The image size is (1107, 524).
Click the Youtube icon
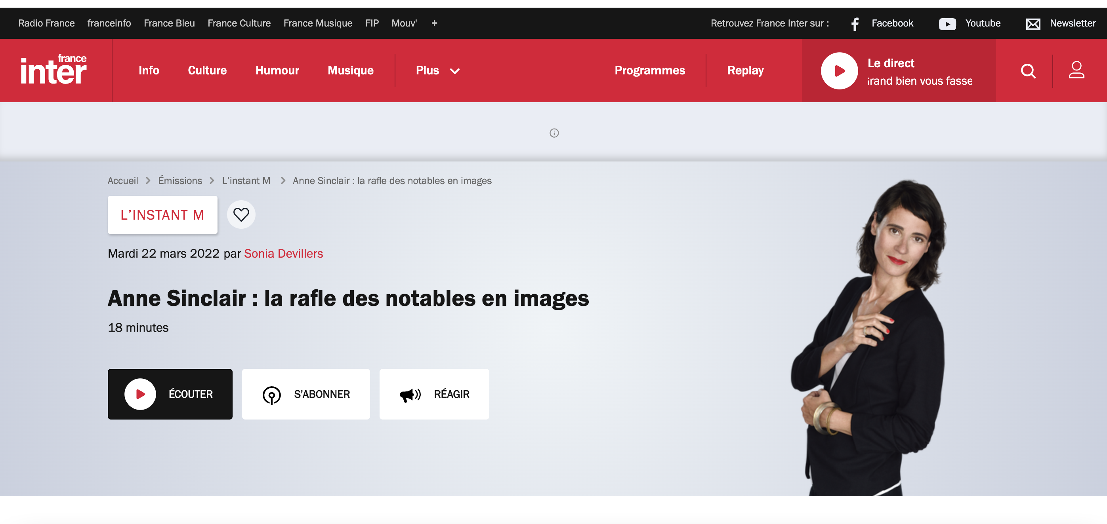tap(947, 24)
